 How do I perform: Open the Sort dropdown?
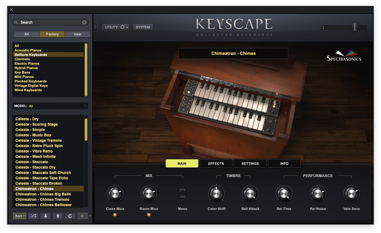point(20,216)
